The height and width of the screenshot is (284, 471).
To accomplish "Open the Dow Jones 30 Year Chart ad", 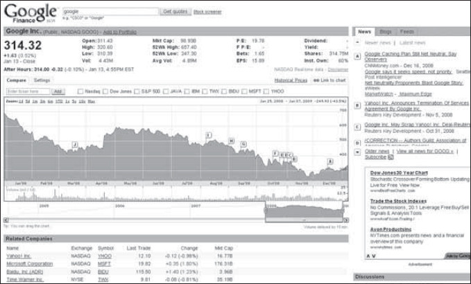I will click(x=399, y=172).
